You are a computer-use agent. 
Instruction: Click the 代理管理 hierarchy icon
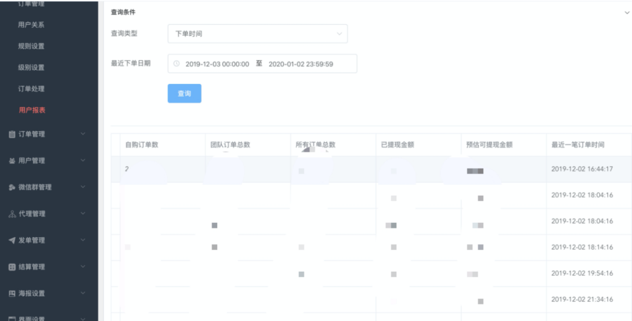(12, 214)
